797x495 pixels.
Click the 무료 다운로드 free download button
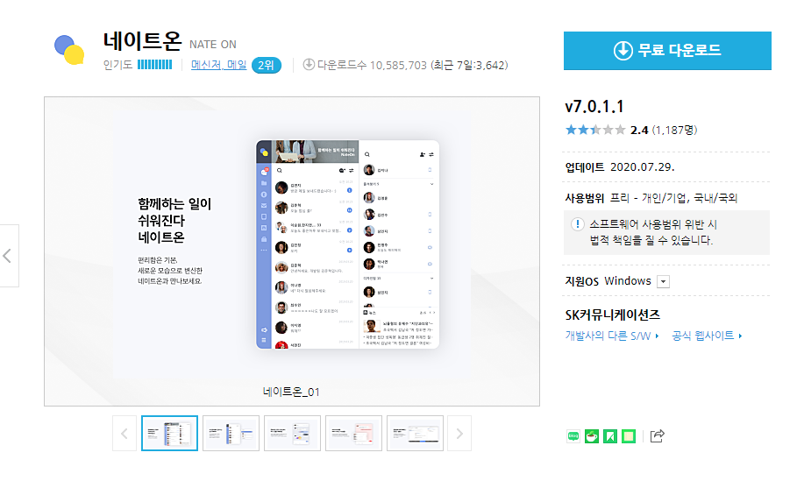(667, 51)
